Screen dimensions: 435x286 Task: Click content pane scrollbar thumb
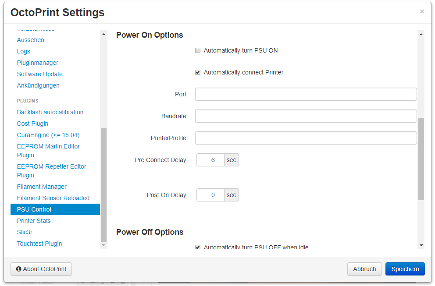click(421, 159)
